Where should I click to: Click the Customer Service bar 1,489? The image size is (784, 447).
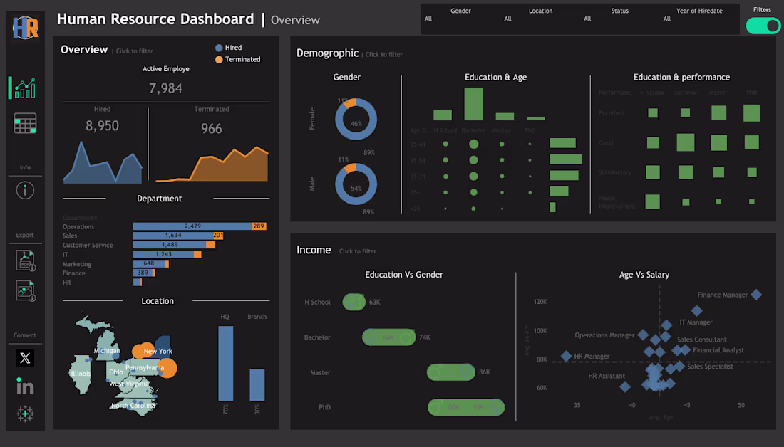(170, 245)
